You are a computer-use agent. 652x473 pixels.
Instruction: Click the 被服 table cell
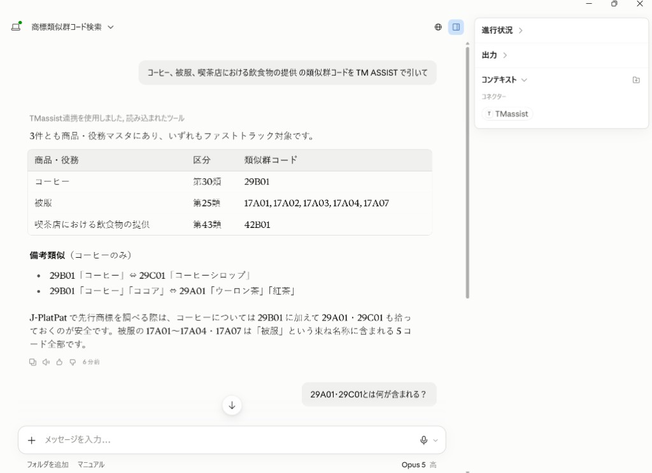tap(43, 203)
